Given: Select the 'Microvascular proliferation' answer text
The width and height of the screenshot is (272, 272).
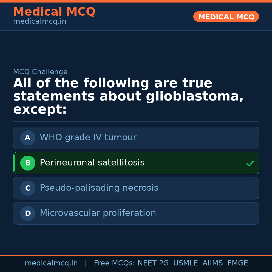Looking at the screenshot, I should point(98,213).
